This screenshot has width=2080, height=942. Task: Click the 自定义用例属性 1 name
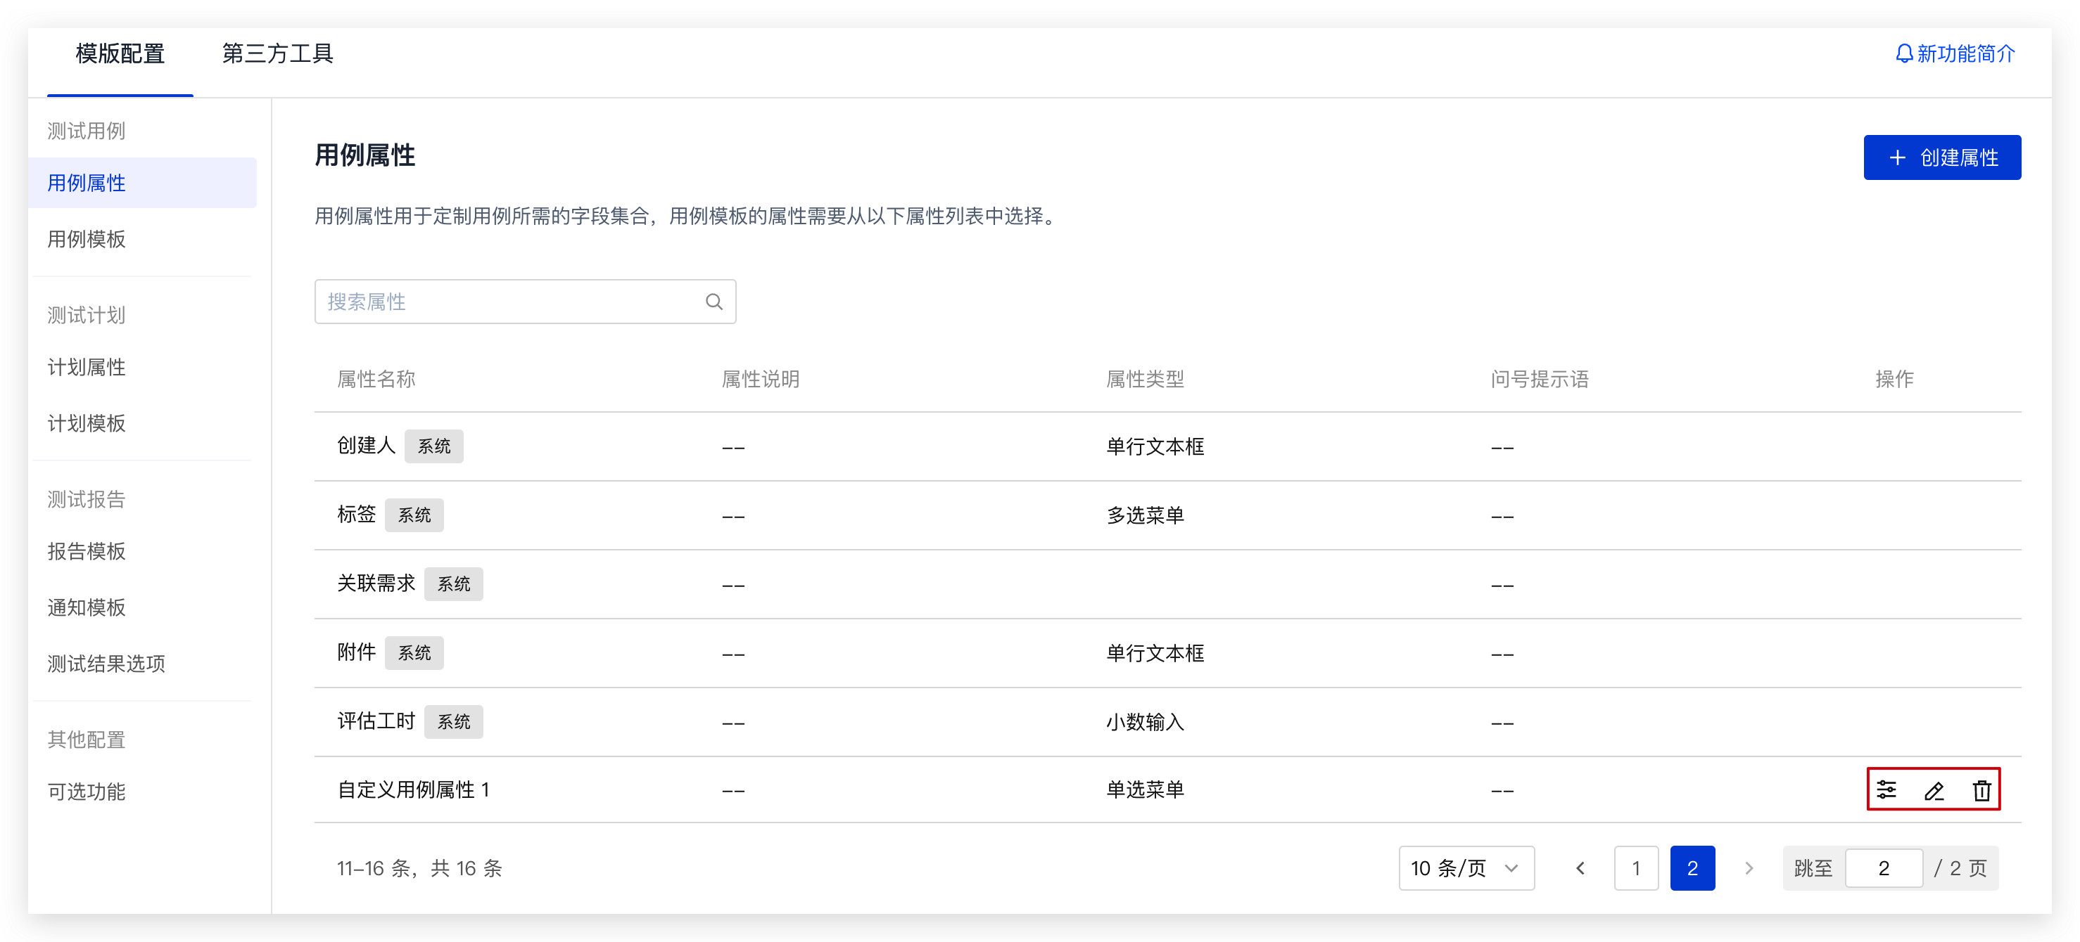(x=414, y=789)
